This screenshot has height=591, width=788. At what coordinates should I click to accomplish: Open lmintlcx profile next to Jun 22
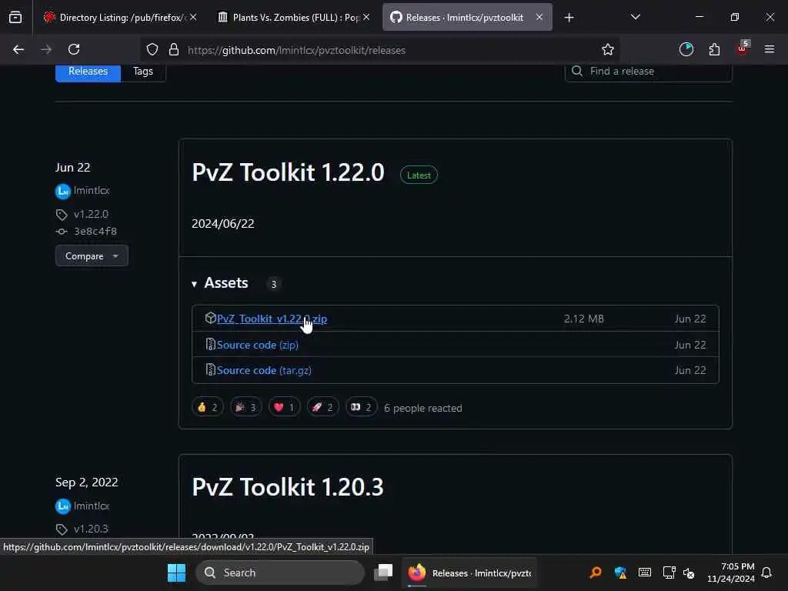click(x=91, y=191)
